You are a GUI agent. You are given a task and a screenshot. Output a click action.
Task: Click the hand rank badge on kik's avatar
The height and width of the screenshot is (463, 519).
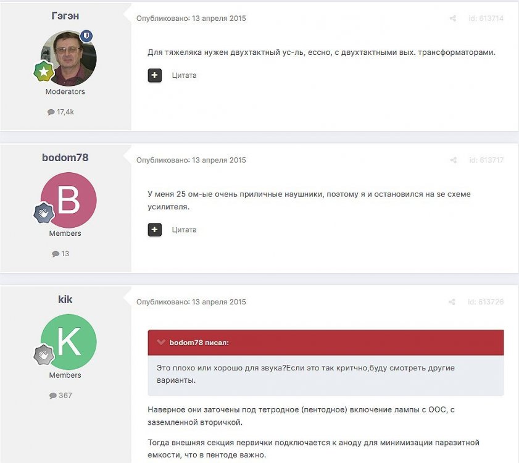[x=44, y=354]
